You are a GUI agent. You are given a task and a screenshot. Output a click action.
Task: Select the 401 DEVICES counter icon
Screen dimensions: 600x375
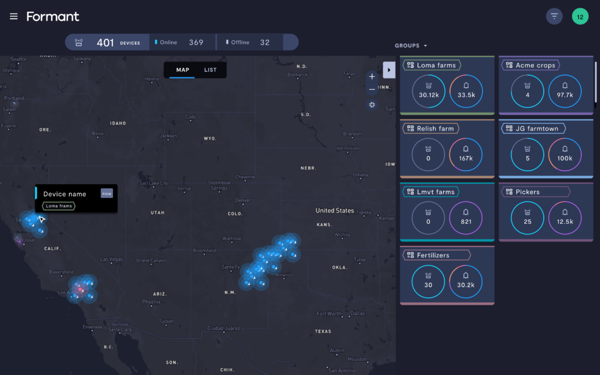(x=79, y=42)
